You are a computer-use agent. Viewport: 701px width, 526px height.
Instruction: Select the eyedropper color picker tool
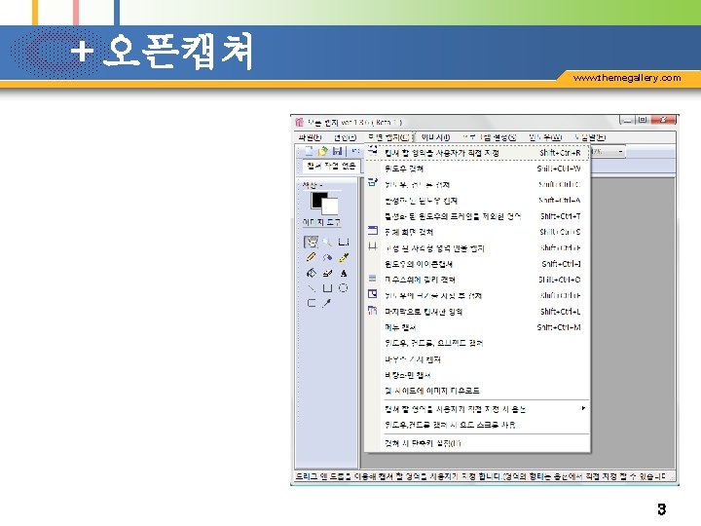point(327,303)
